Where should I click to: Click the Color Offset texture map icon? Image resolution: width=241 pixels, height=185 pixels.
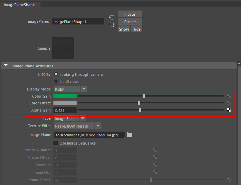point(229,103)
